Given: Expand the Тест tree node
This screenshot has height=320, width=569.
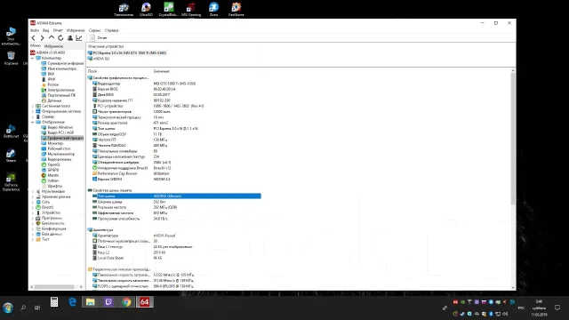Looking at the screenshot, I should tap(33, 239).
